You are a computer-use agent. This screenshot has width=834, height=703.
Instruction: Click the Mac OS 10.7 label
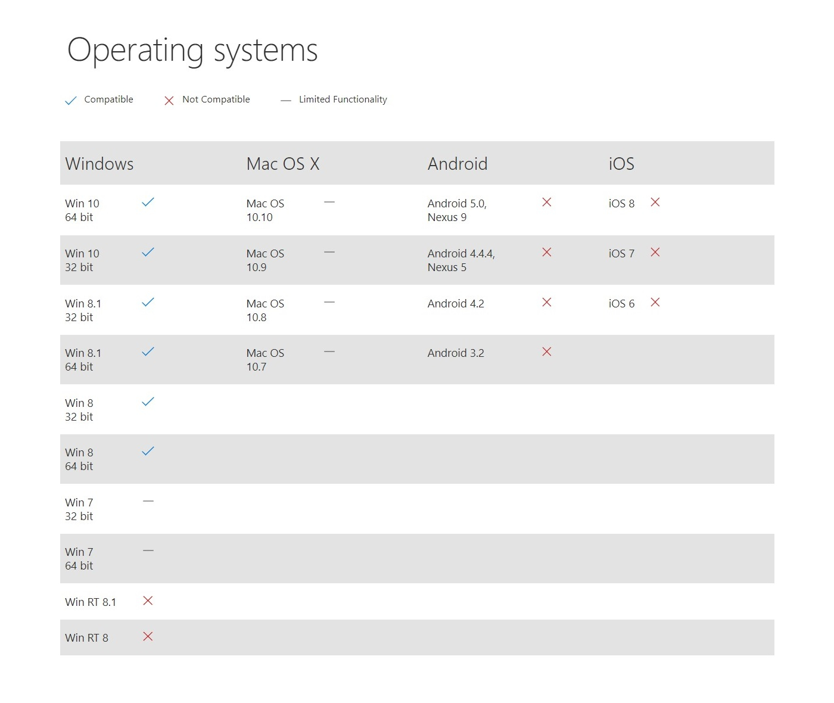(265, 360)
